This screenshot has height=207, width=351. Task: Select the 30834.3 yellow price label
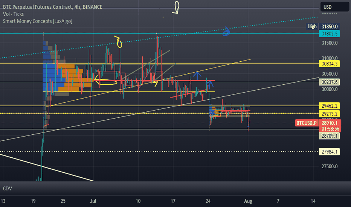(x=329, y=64)
